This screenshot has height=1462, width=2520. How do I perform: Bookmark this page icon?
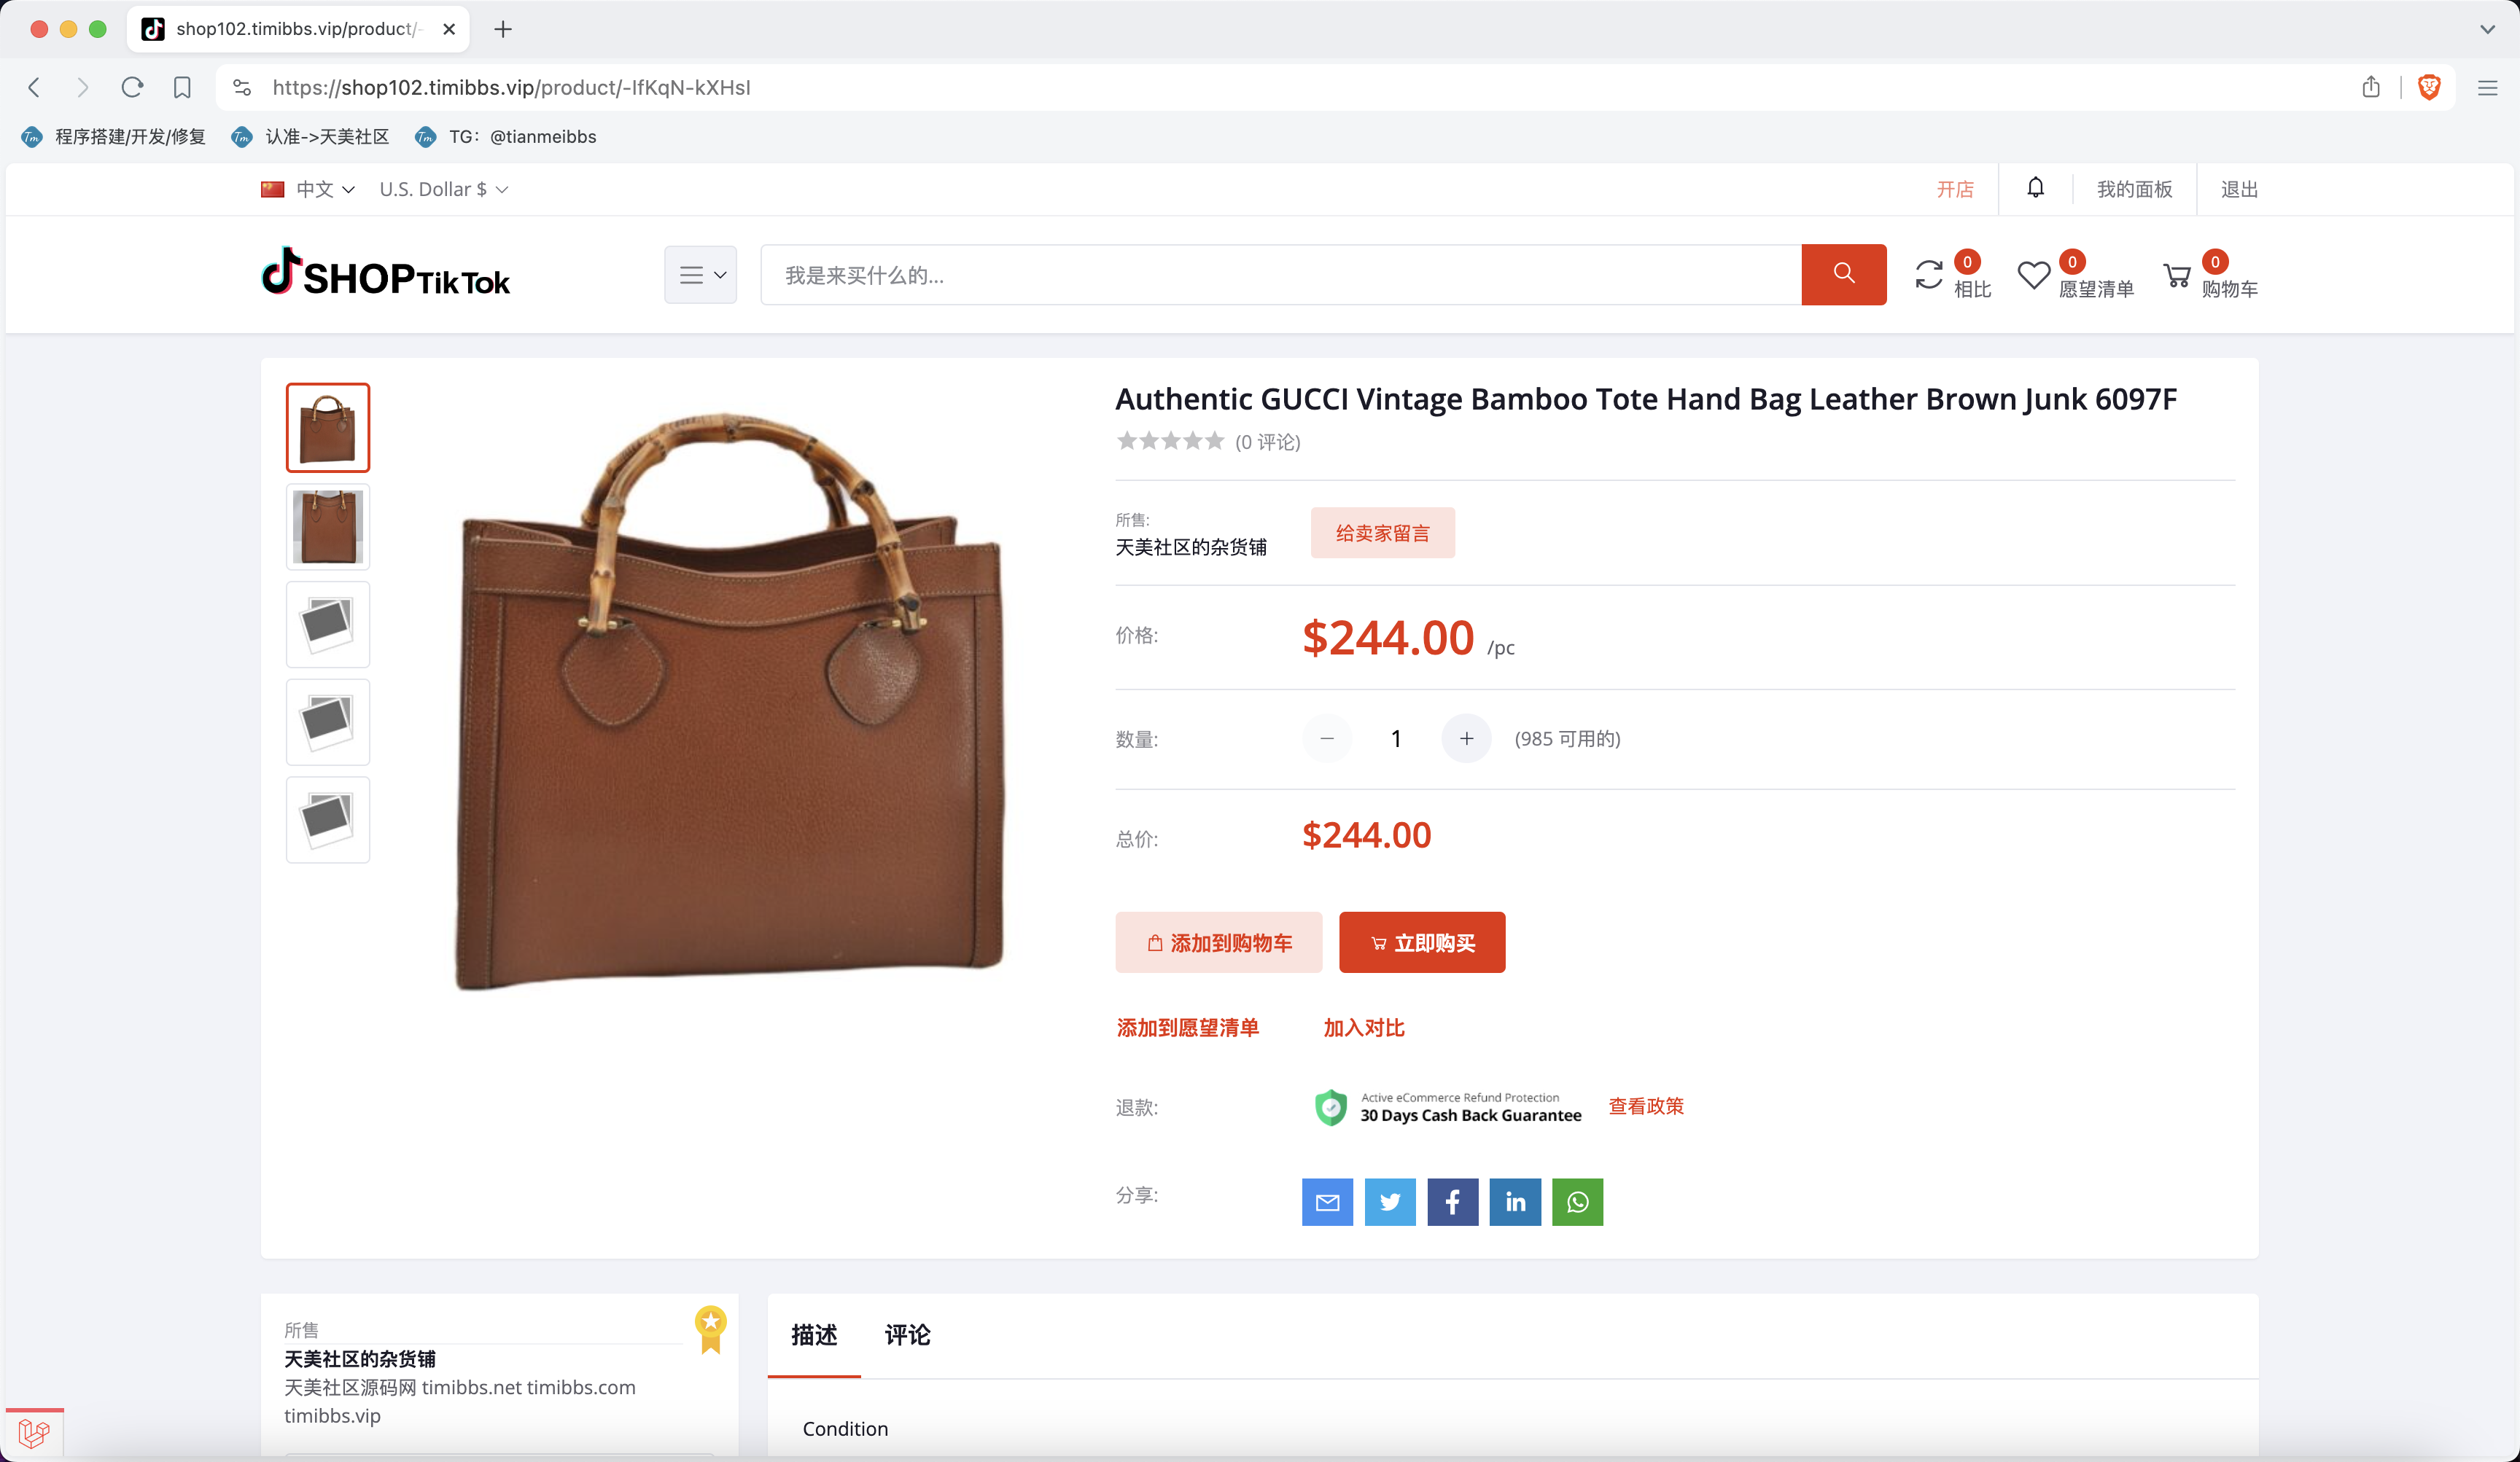[x=182, y=88]
